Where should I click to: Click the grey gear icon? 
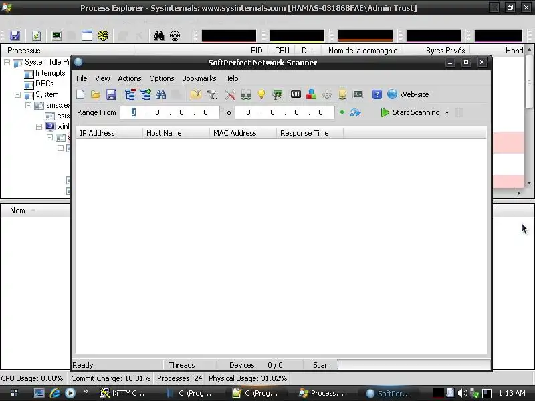pos(327,94)
